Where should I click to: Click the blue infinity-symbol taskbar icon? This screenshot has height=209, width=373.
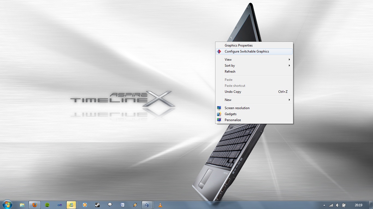click(60, 205)
